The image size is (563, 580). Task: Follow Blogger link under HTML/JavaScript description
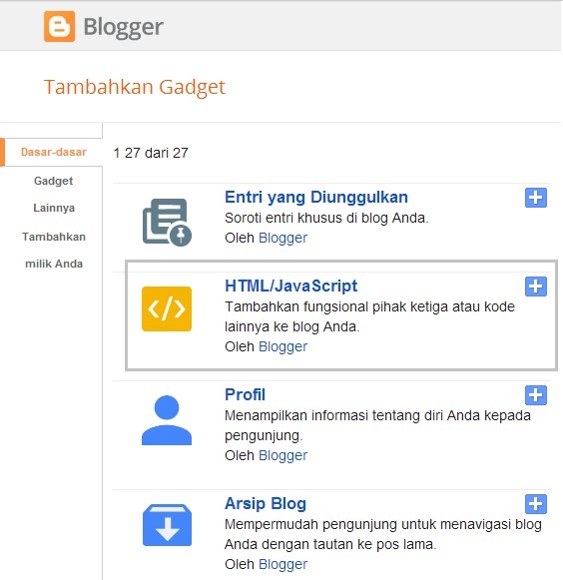[282, 346]
